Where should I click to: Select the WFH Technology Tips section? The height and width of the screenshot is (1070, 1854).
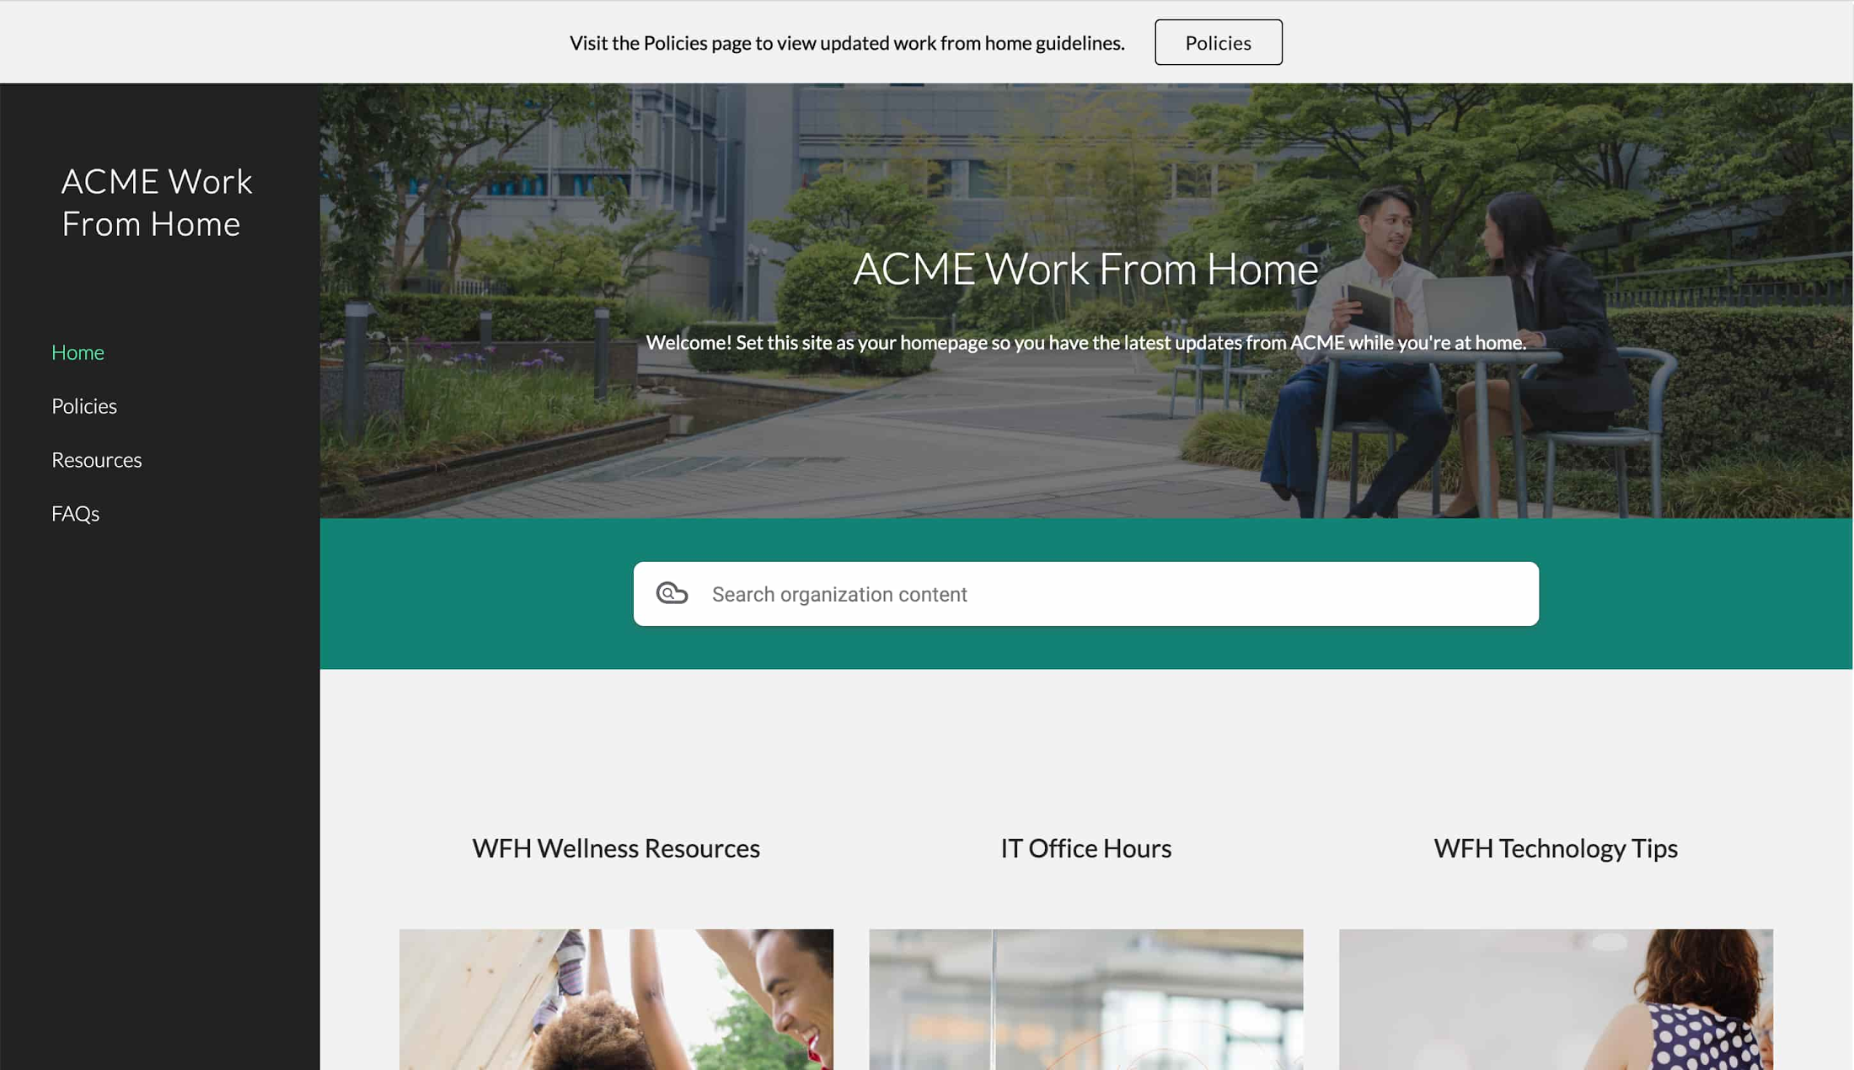pos(1555,847)
